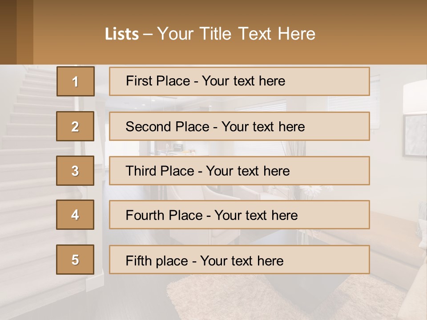
Task: Click the dark brown stripe in the header corner
Action: tap(8, 32)
